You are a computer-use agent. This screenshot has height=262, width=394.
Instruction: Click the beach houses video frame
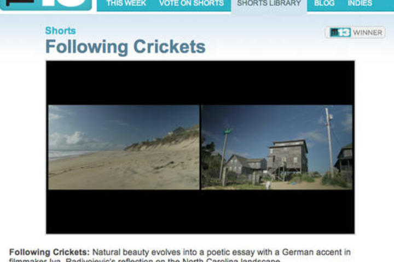[277, 147]
